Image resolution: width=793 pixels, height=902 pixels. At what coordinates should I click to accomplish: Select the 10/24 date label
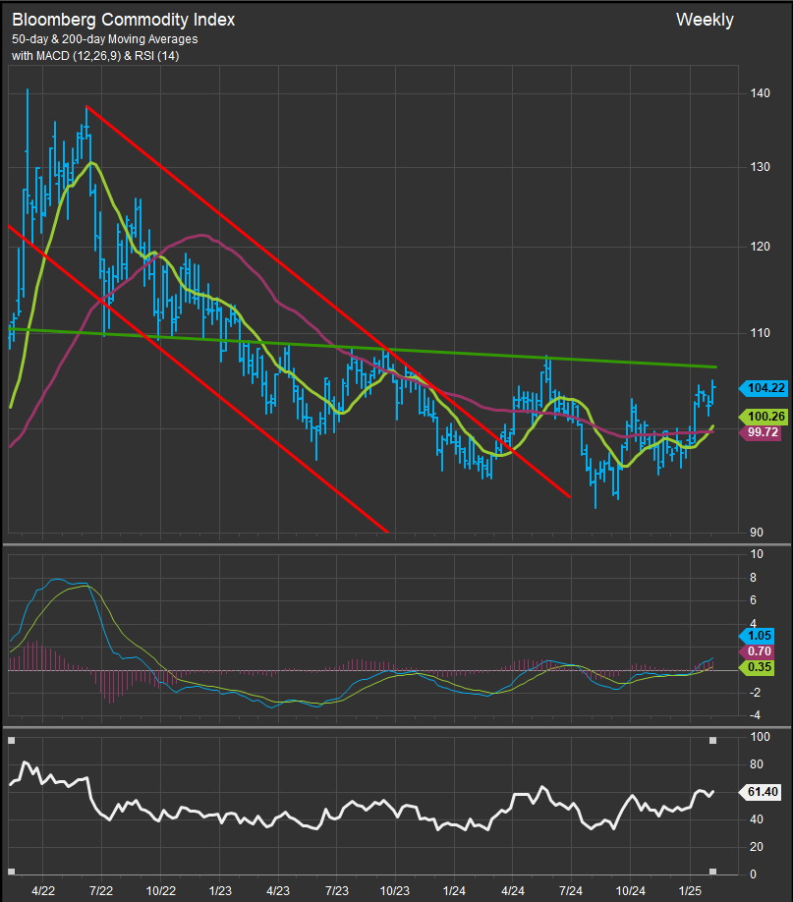630,891
